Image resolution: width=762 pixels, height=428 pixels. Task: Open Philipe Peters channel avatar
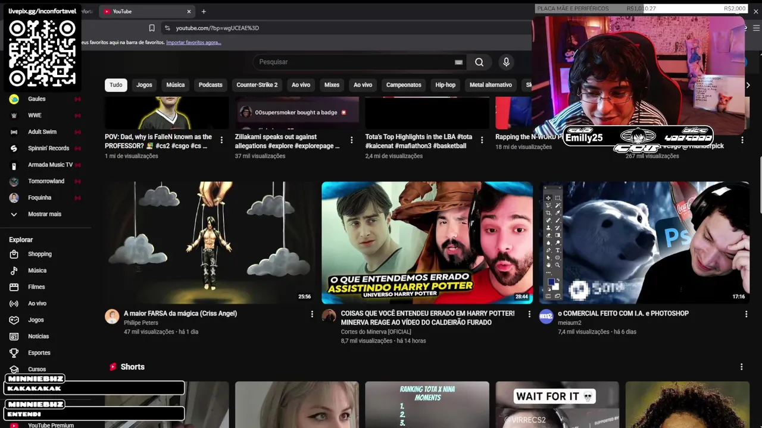(112, 316)
